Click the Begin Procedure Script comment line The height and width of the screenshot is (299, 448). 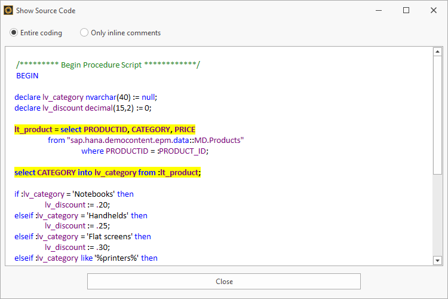tap(108, 65)
